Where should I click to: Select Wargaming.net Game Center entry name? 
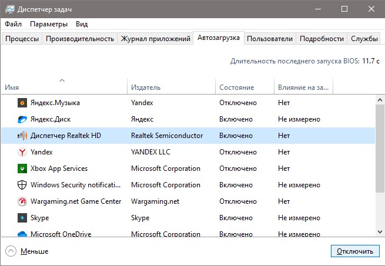[x=76, y=201]
